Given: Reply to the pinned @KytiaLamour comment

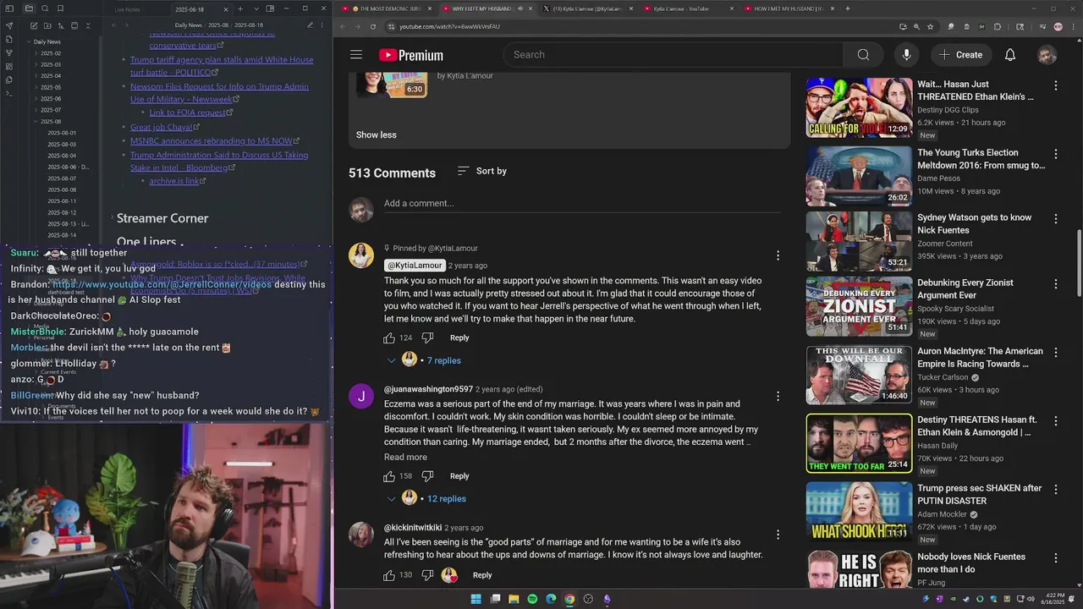Looking at the screenshot, I should 459,337.
